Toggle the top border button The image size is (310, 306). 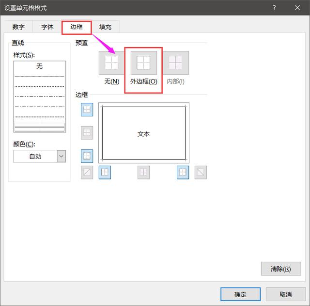(87, 110)
